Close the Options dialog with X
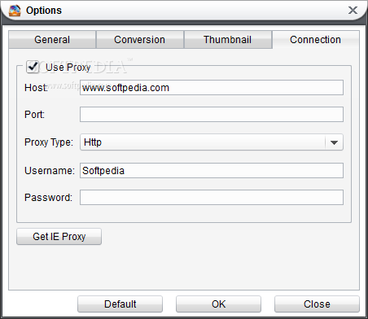368x319 pixels. click(x=353, y=11)
